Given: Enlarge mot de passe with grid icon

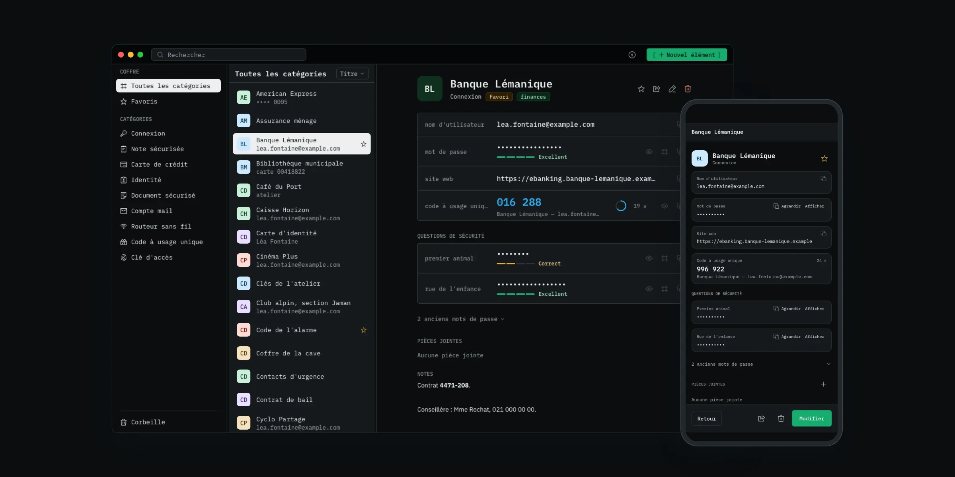Looking at the screenshot, I should pyautogui.click(x=665, y=151).
